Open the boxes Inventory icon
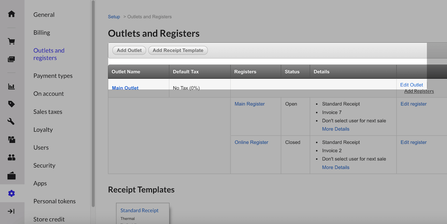The height and width of the screenshot is (224, 447). 11,139
